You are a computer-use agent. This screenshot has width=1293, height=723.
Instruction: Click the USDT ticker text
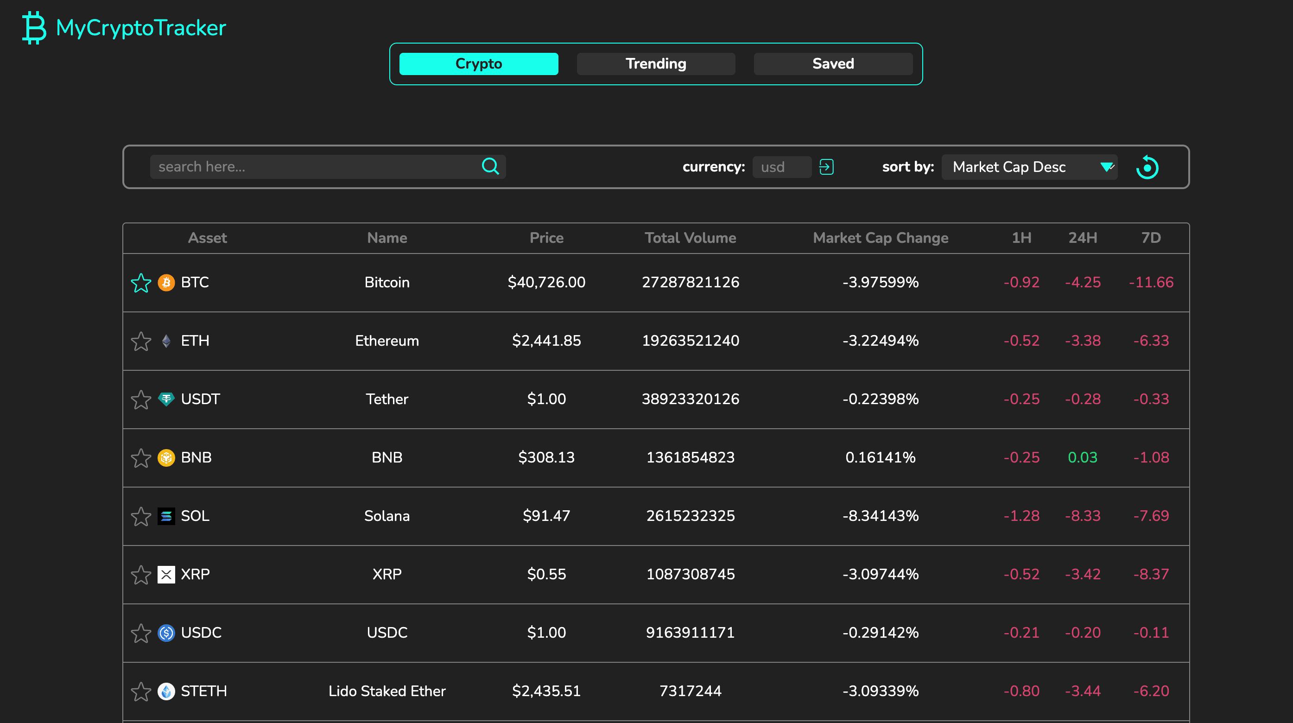pos(200,399)
